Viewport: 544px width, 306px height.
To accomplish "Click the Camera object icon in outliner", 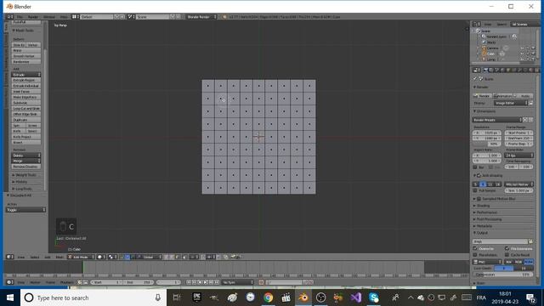I will (484, 48).
